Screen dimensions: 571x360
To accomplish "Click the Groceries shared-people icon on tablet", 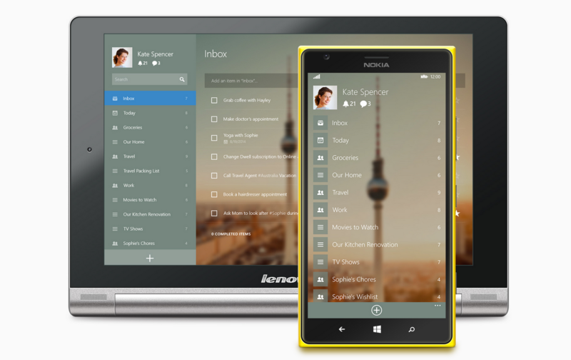I will coord(115,128).
